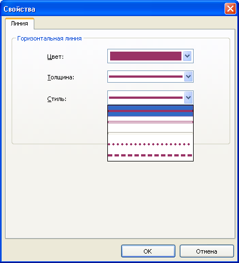This screenshot has width=239, height=263.
Task: Select the solid line style option
Action: [150, 111]
